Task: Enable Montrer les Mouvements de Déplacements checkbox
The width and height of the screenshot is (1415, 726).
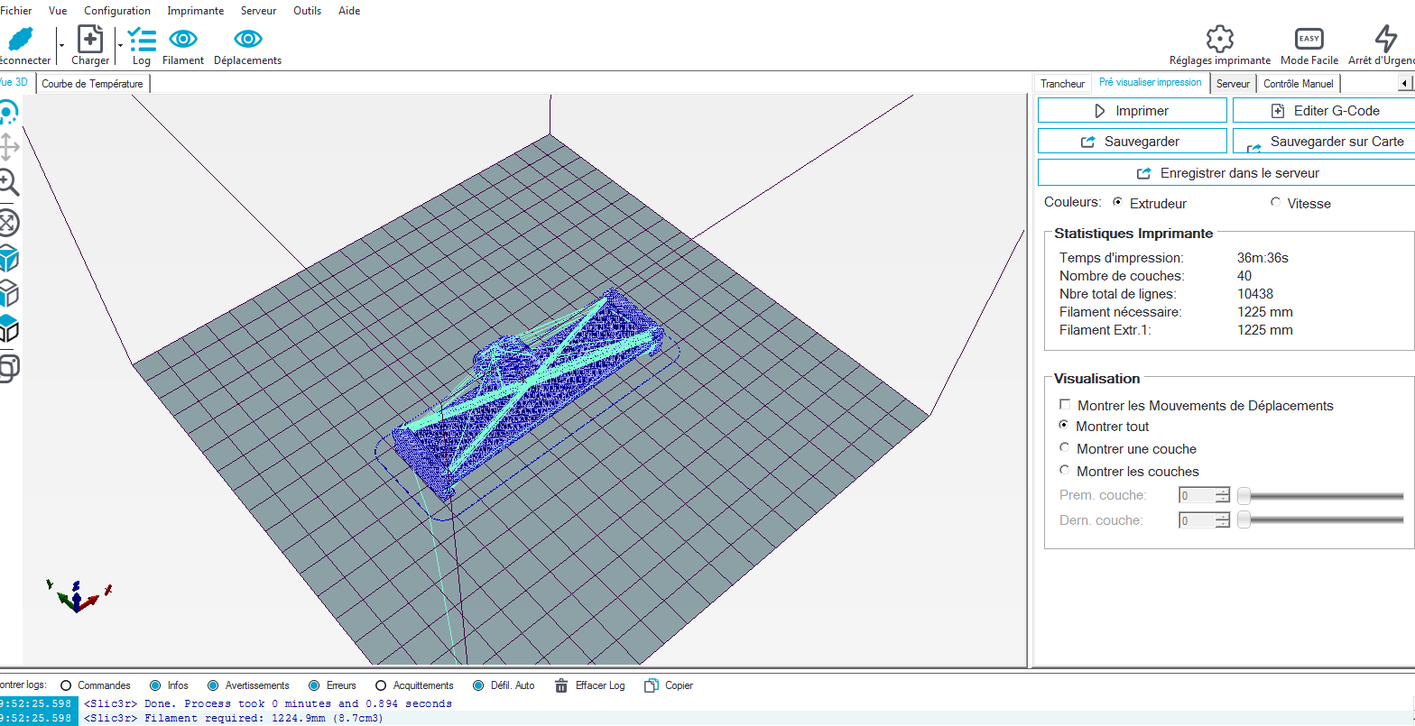Action: tap(1066, 405)
